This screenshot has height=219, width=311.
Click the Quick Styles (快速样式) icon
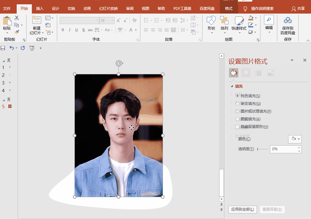[239, 21]
